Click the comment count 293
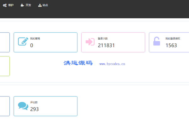Image resolution: width=189 pixels, height=126 pixels. (x=34, y=109)
